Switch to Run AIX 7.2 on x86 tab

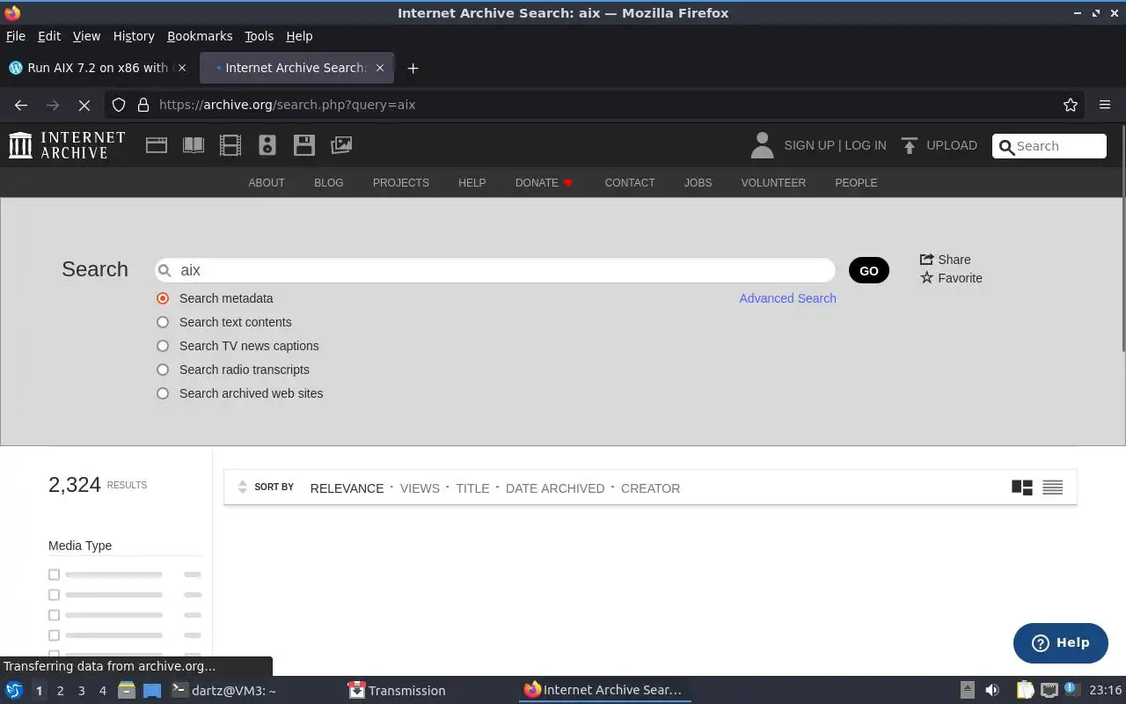pos(97,68)
